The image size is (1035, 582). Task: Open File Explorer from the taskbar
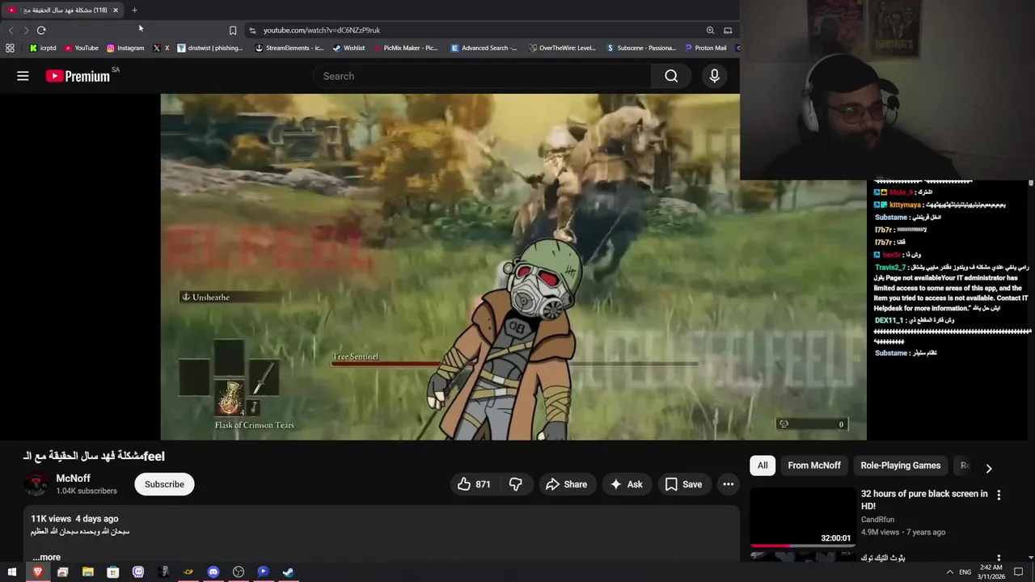pyautogui.click(x=87, y=572)
